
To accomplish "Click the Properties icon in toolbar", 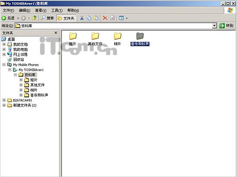I will click(x=112, y=18).
